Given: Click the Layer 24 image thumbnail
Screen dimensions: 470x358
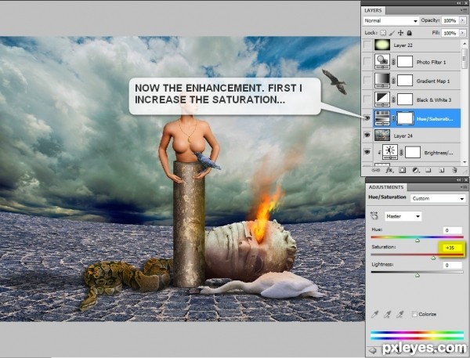Looking at the screenshot, I should [x=382, y=136].
